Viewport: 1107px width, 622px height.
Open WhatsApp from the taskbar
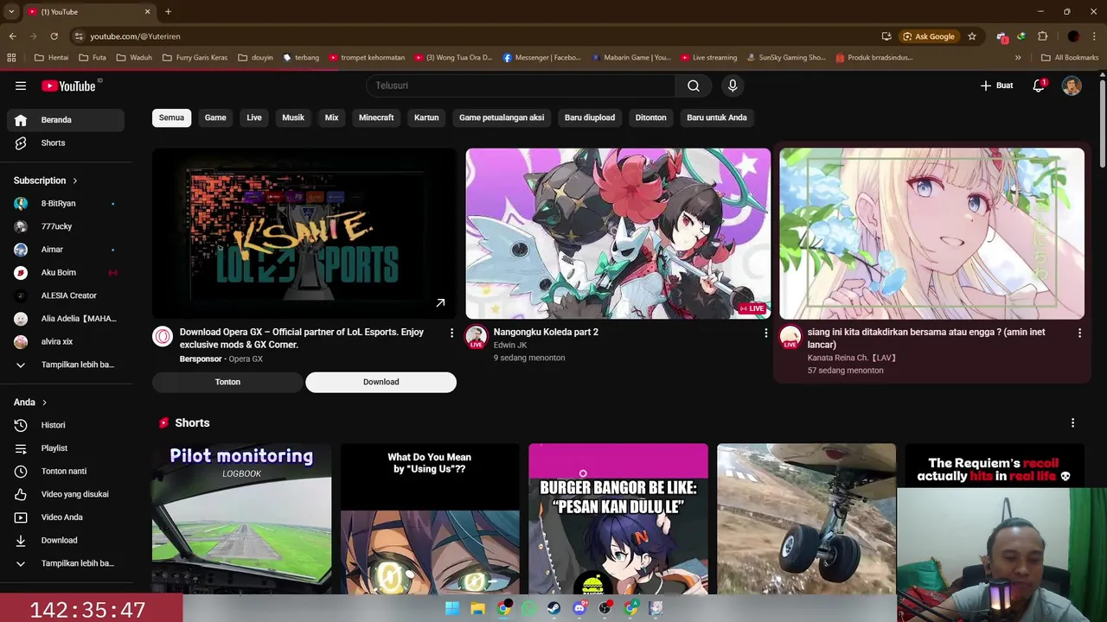pyautogui.click(x=528, y=609)
